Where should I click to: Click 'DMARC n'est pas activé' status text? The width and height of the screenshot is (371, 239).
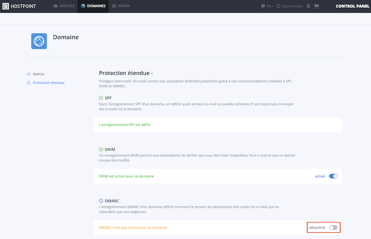pos(133,227)
